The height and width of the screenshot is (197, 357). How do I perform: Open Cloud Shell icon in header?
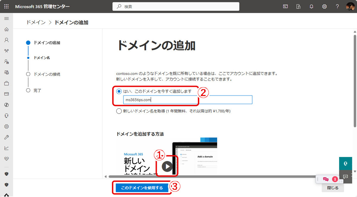click(x=285, y=7)
